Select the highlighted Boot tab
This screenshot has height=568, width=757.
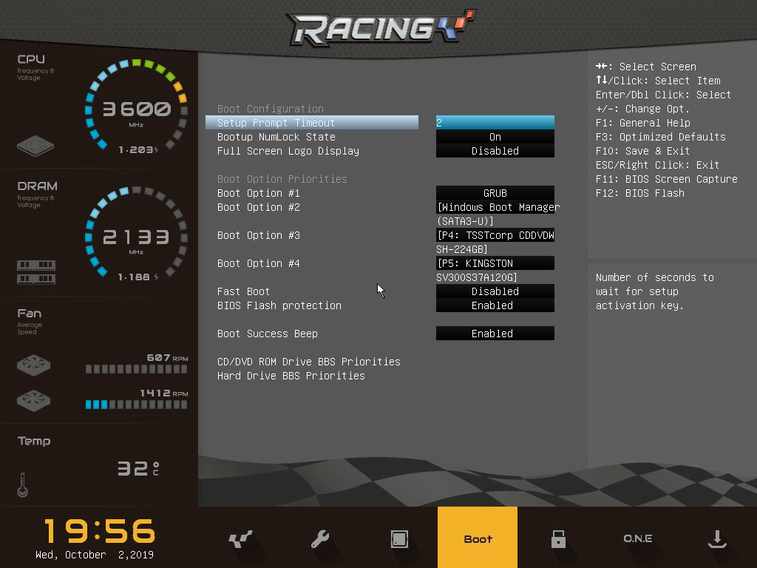478,537
